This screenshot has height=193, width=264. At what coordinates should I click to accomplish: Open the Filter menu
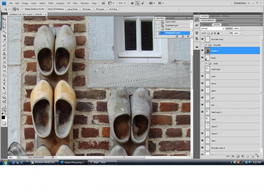click(x=51, y=3)
